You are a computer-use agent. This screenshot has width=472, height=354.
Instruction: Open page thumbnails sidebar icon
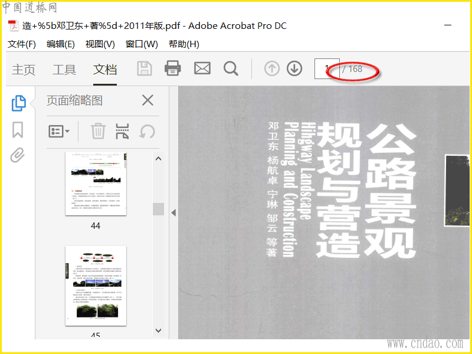click(19, 103)
